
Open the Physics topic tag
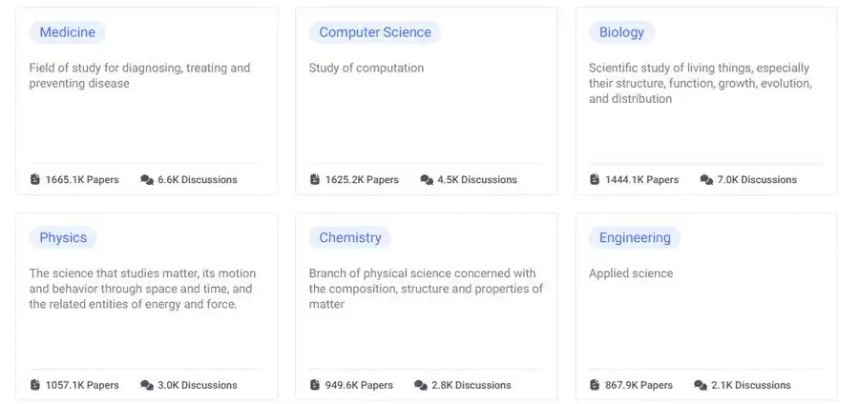tap(63, 238)
